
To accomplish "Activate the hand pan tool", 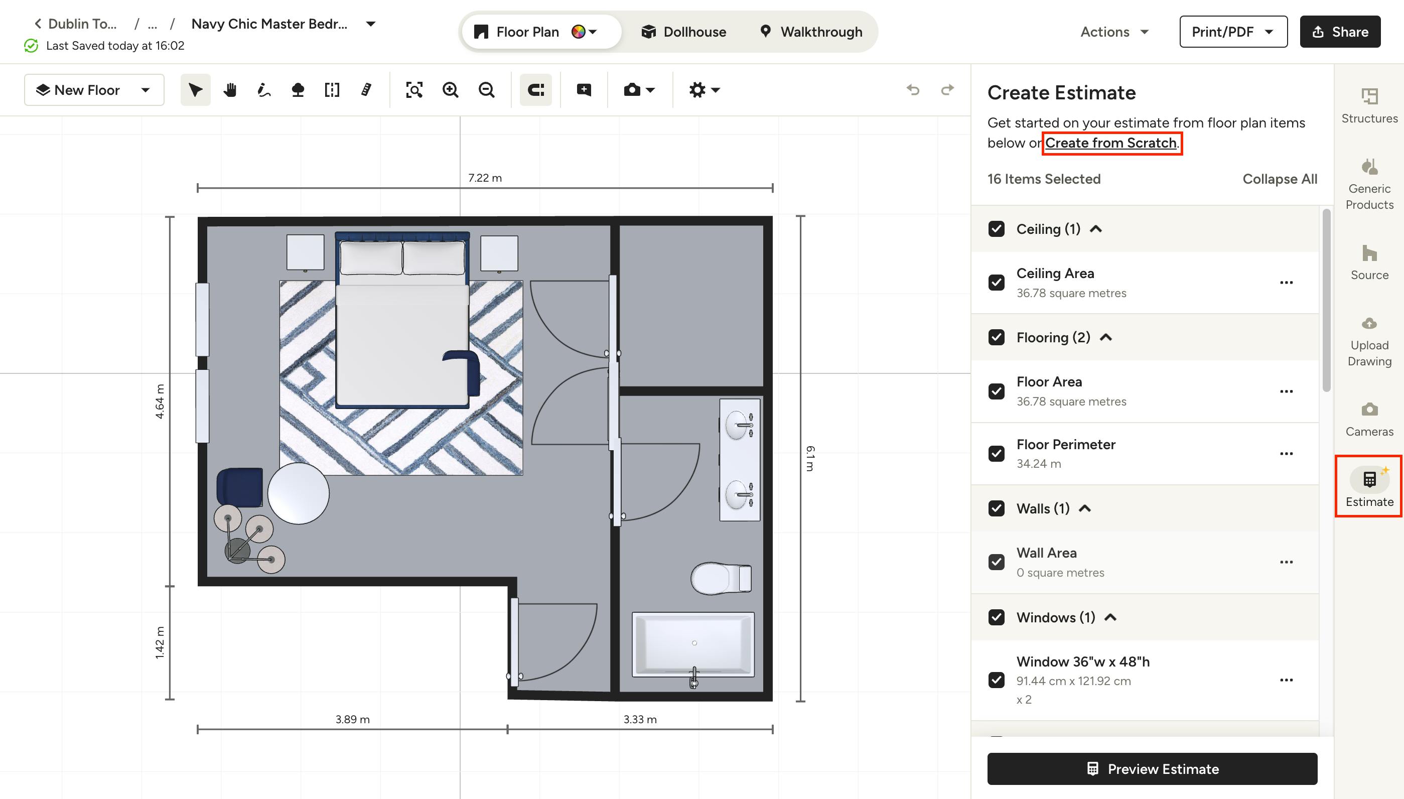I will (230, 90).
